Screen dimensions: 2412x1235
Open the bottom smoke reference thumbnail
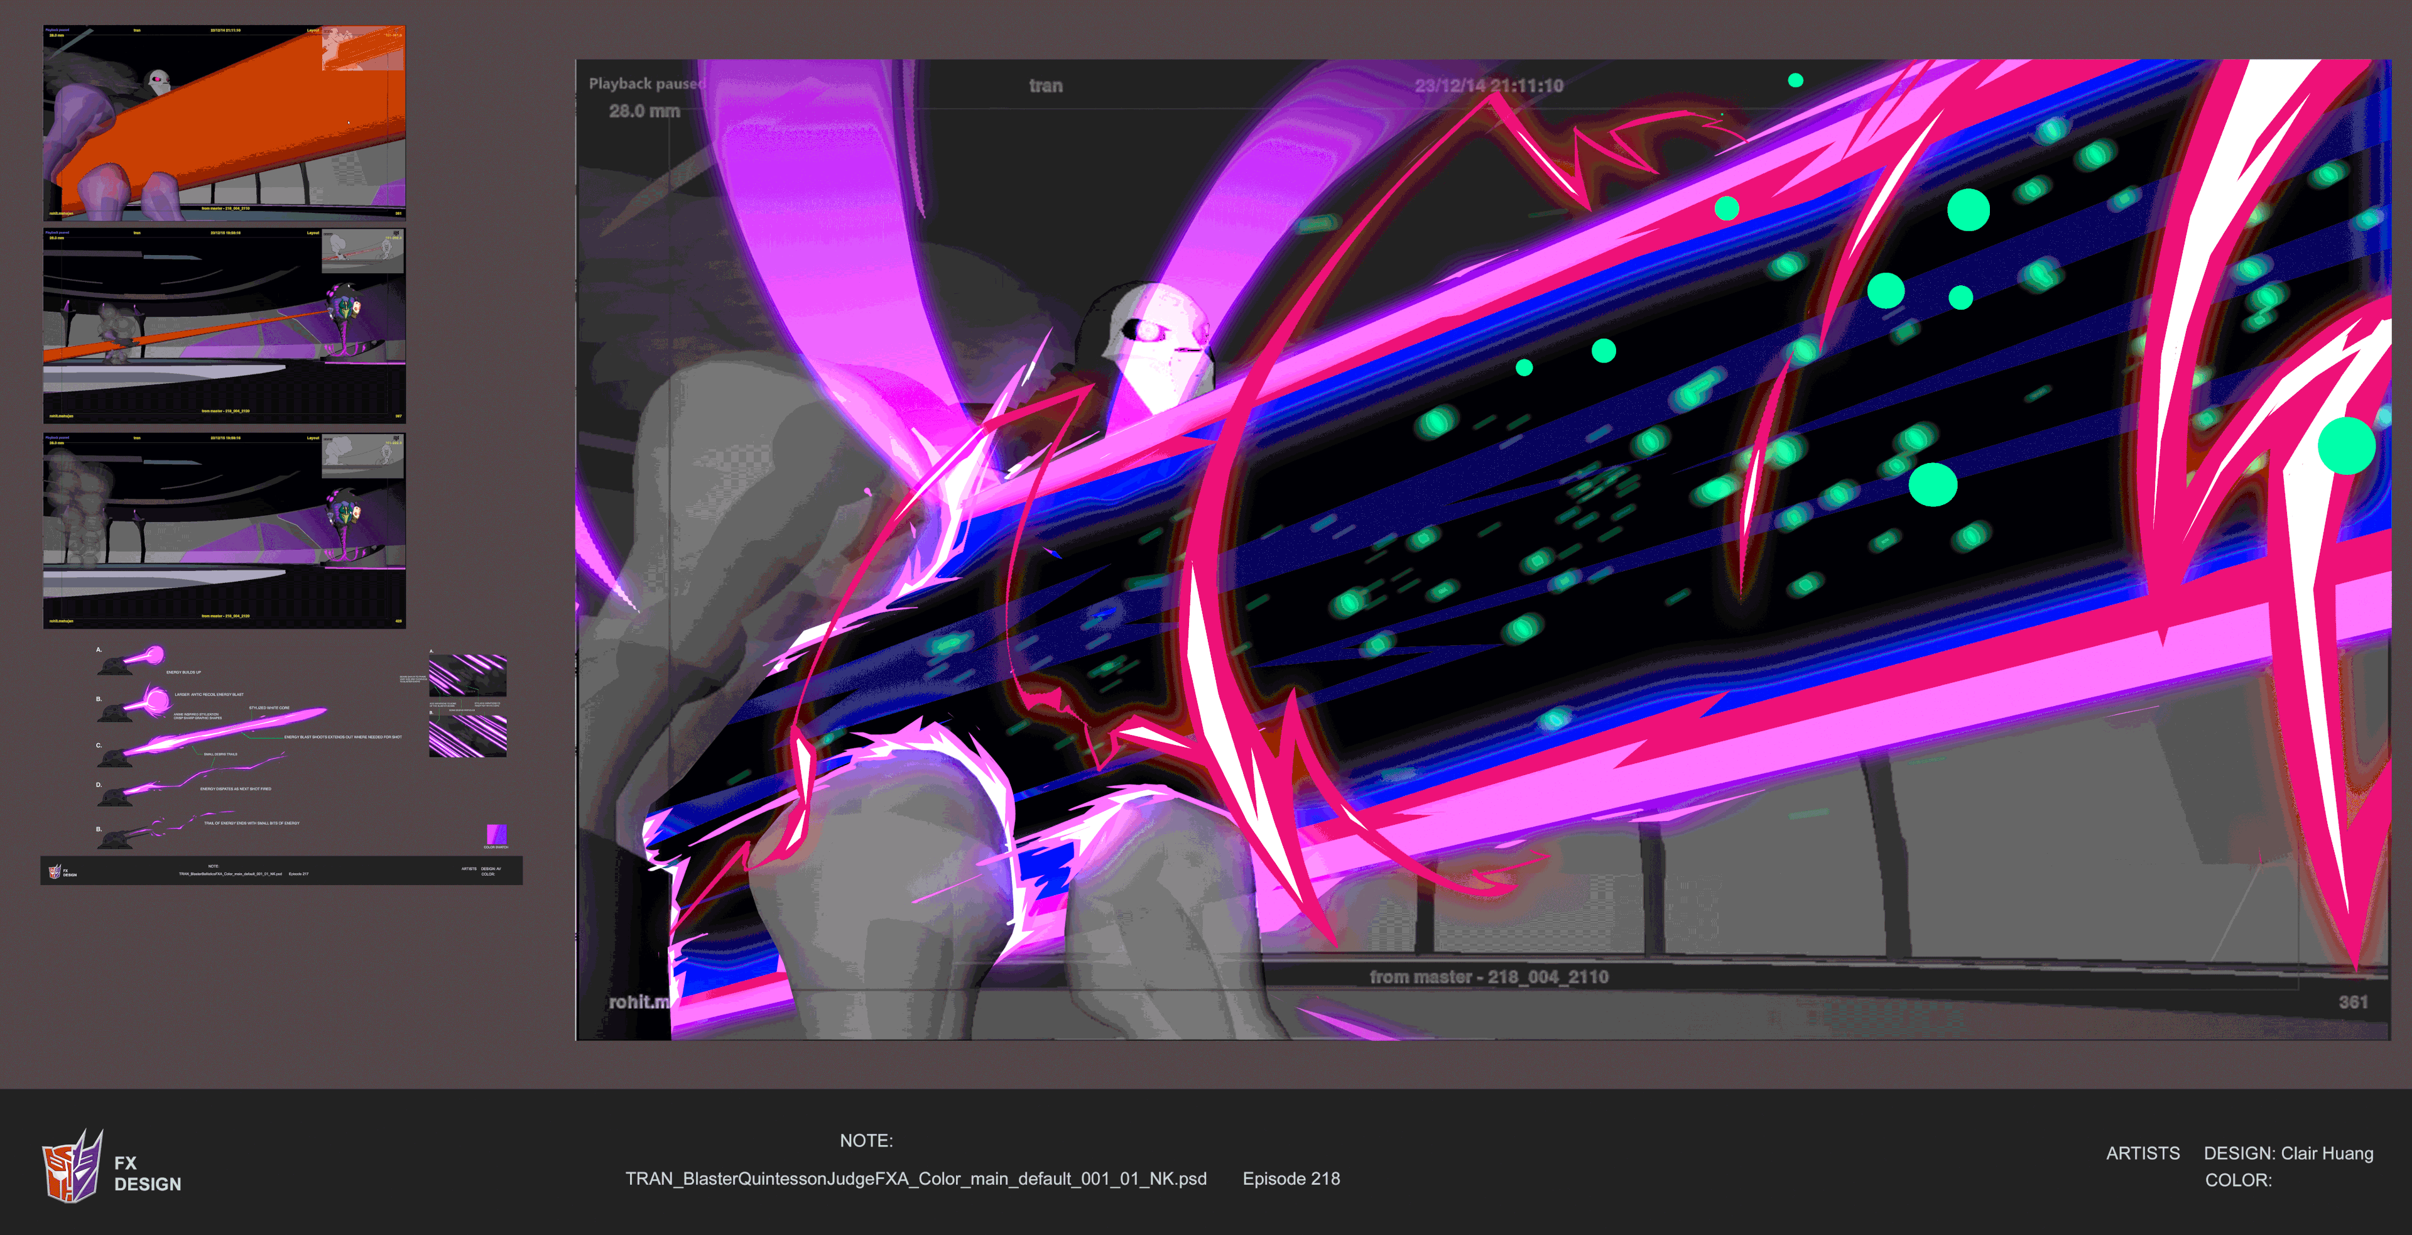pyautogui.click(x=225, y=530)
